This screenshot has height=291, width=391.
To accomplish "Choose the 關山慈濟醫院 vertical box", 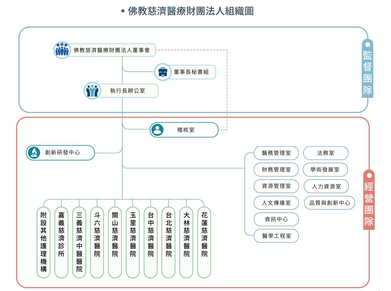I will (x=115, y=242).
